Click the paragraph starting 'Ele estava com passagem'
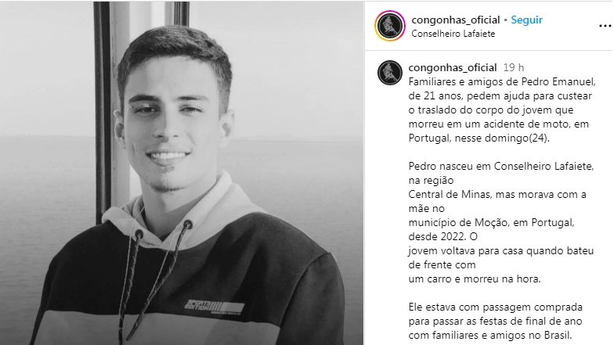 [495, 321]
